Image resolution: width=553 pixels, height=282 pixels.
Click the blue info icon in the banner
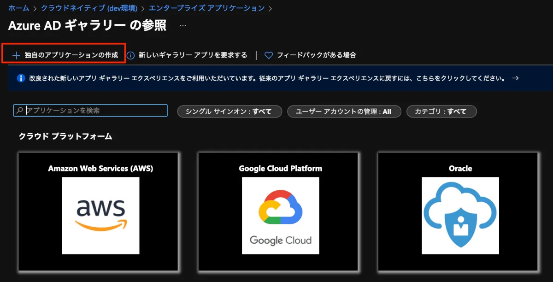pyautogui.click(x=20, y=78)
